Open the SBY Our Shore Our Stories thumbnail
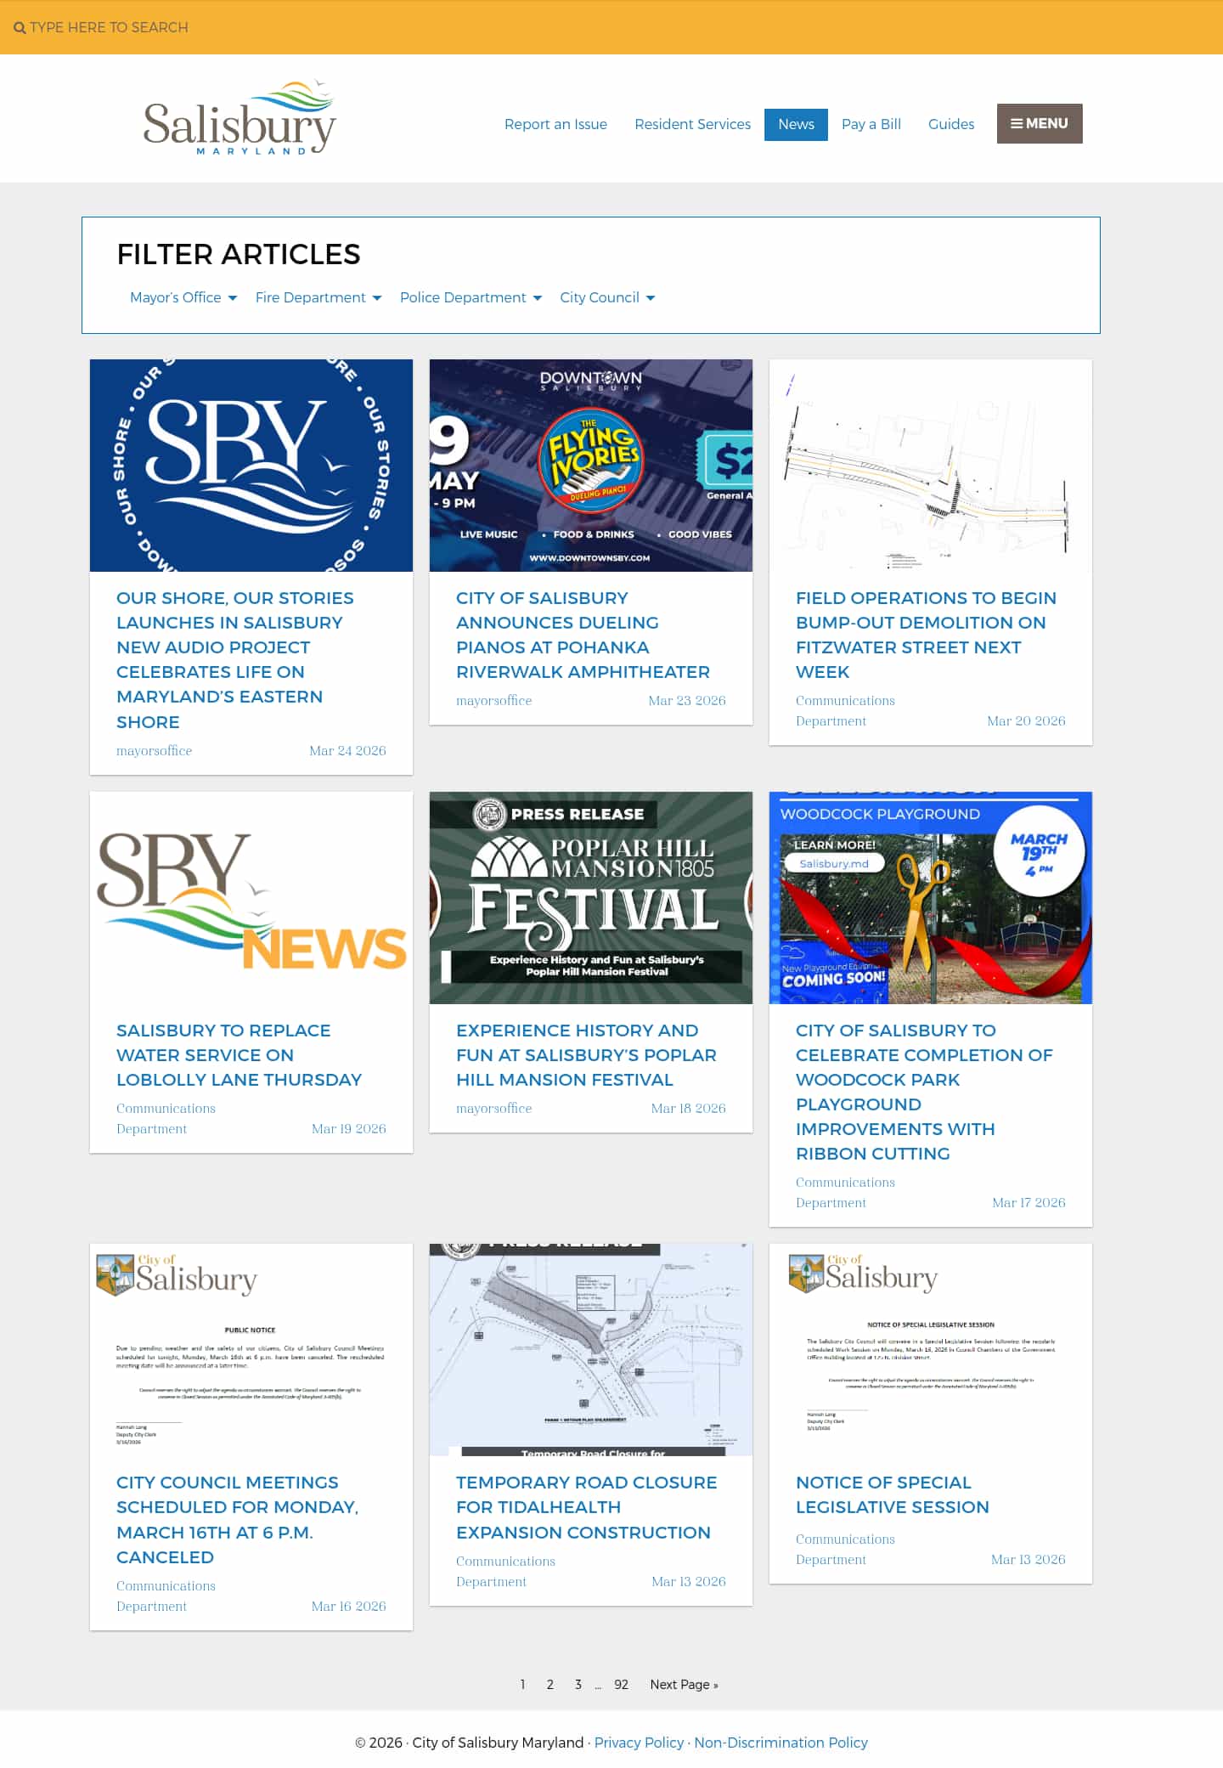The height and width of the screenshot is (1768, 1223). click(251, 466)
